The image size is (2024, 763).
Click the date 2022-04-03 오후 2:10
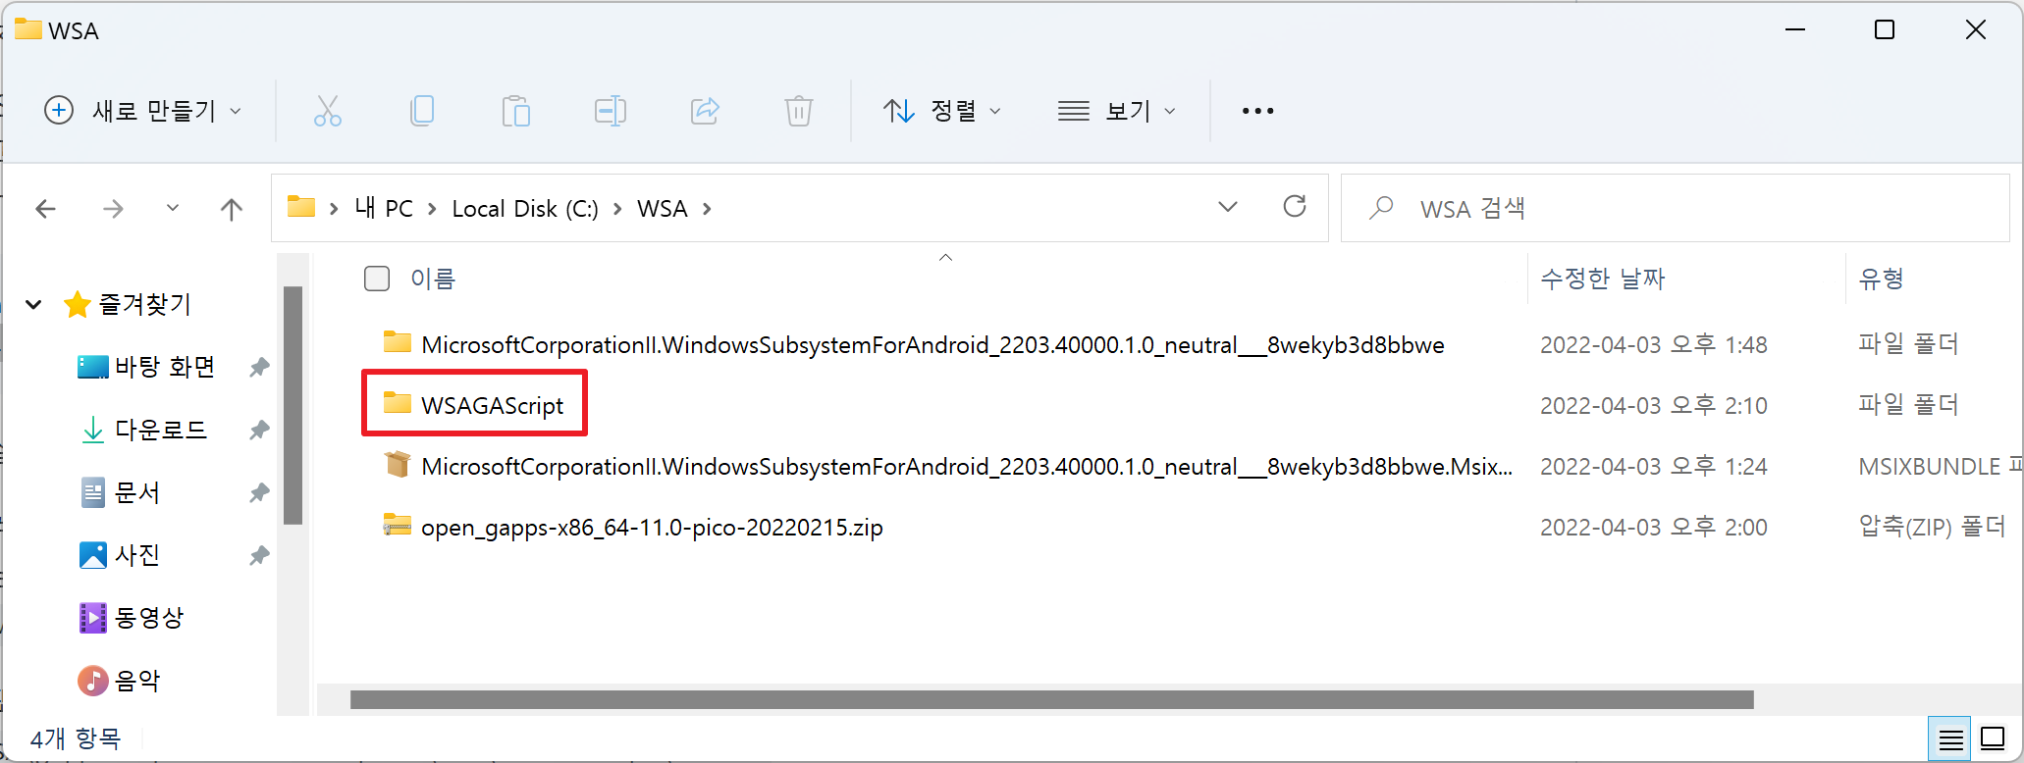pyautogui.click(x=1653, y=405)
